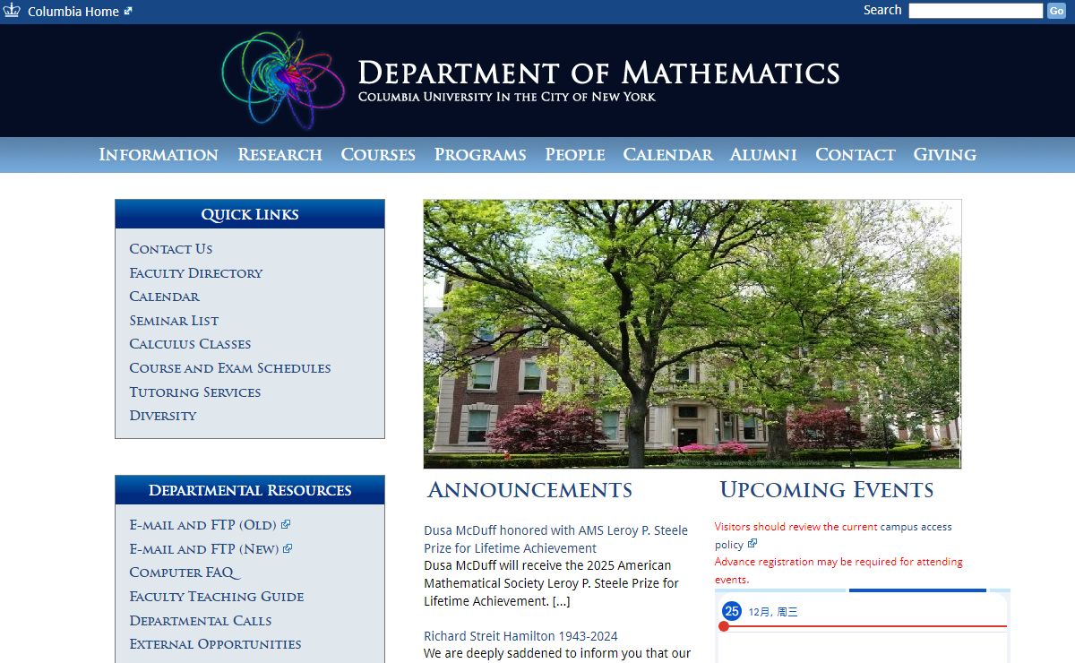1075x663 pixels.
Task: Open the Calendar menu in navigation bar
Action: click(668, 155)
